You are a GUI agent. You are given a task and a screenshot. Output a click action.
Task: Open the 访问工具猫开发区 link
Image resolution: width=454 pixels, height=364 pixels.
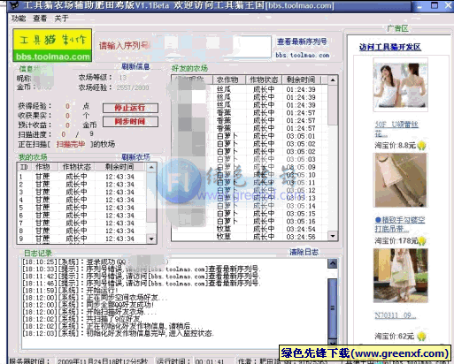(389, 47)
